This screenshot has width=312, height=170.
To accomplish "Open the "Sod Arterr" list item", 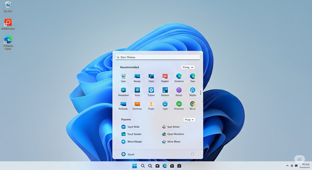I will pos(171,127).
